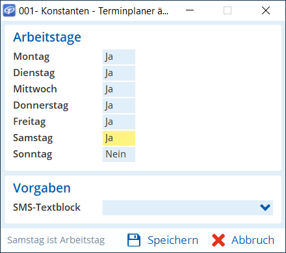
Task: Cancel using the Abbruch text
Action: coord(253,240)
